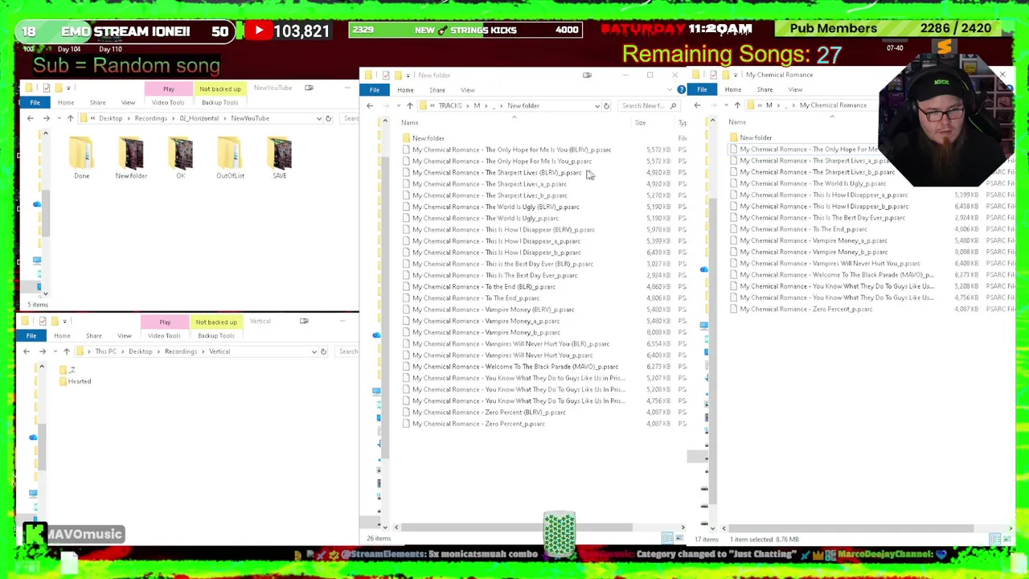Open address history dropdown in Vertical window
Image resolution: width=1029 pixels, height=579 pixels.
click(314, 351)
